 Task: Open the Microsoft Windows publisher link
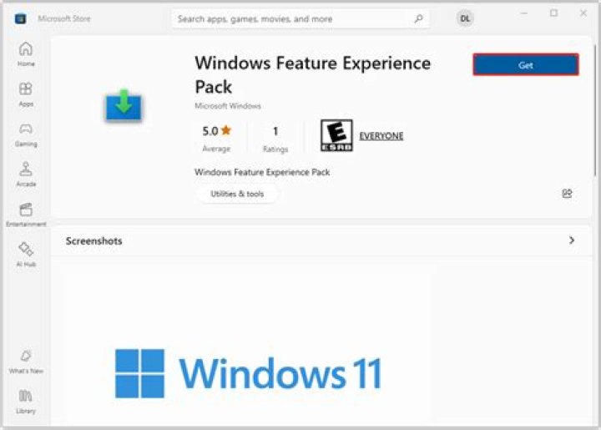click(228, 106)
